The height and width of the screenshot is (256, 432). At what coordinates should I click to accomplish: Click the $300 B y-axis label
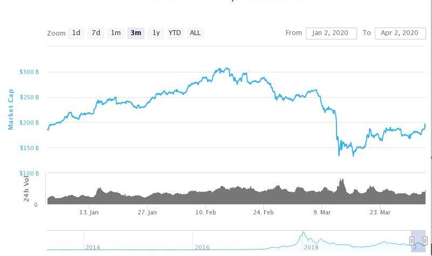29,72
